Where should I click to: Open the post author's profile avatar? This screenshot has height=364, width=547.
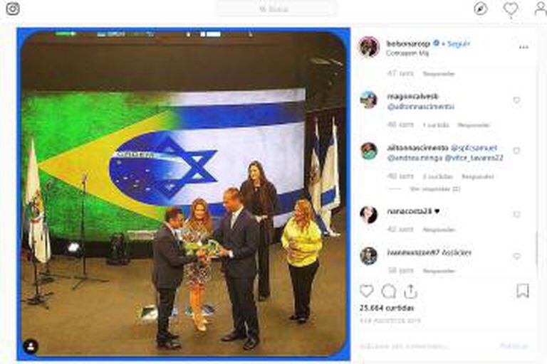point(369,47)
